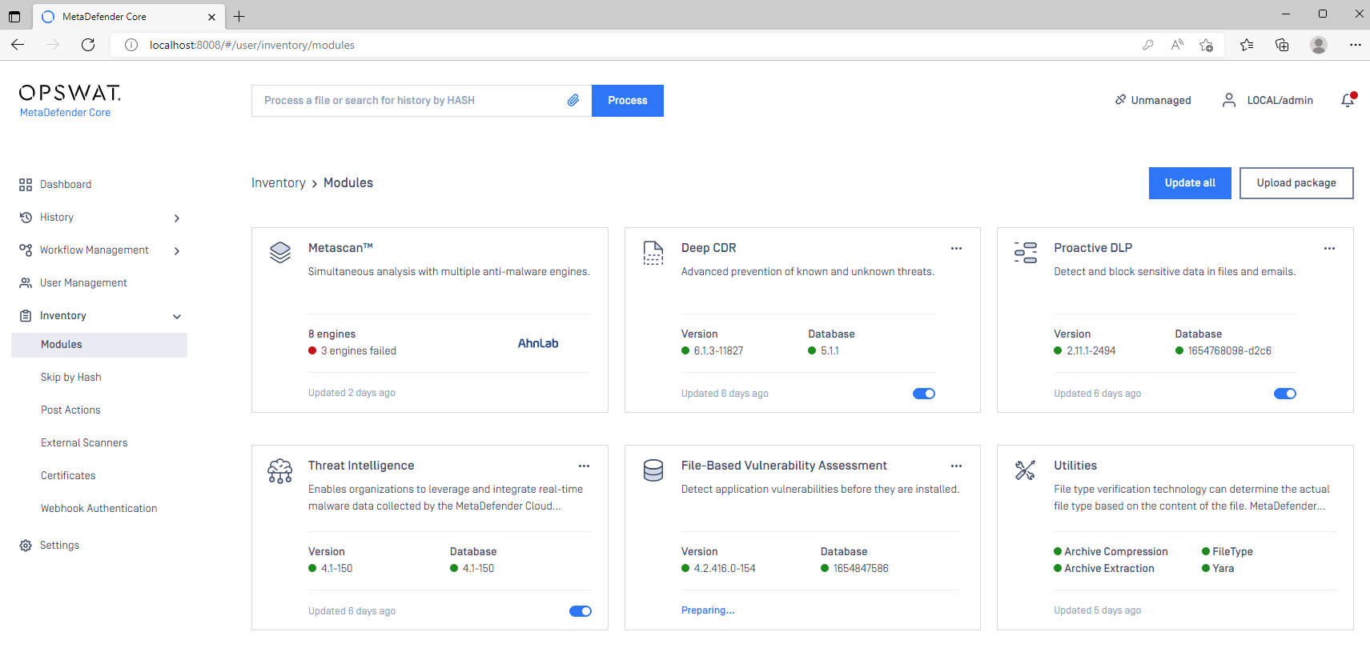Click the Proactive DLP icon
Image resolution: width=1370 pixels, height=648 pixels.
tap(1026, 253)
